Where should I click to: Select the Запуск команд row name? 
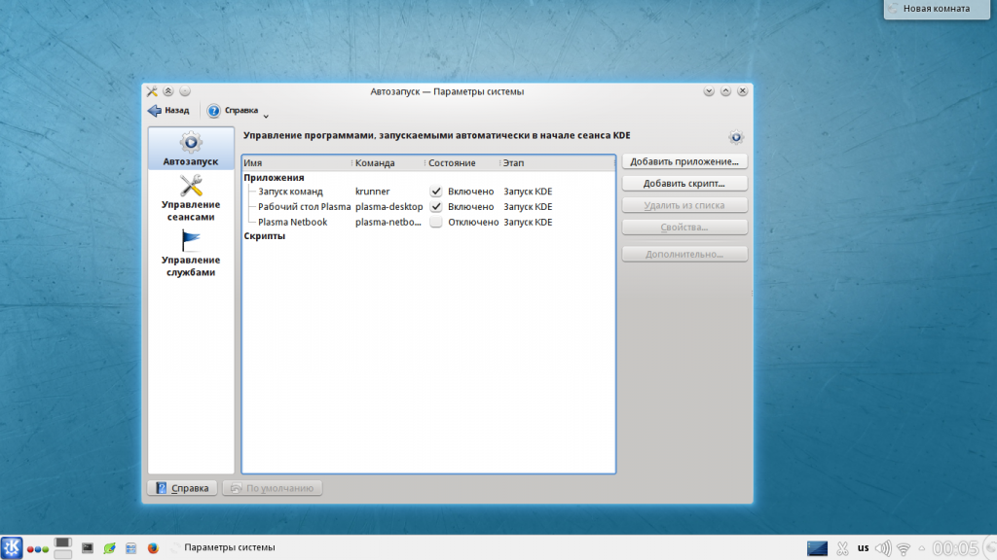(290, 192)
